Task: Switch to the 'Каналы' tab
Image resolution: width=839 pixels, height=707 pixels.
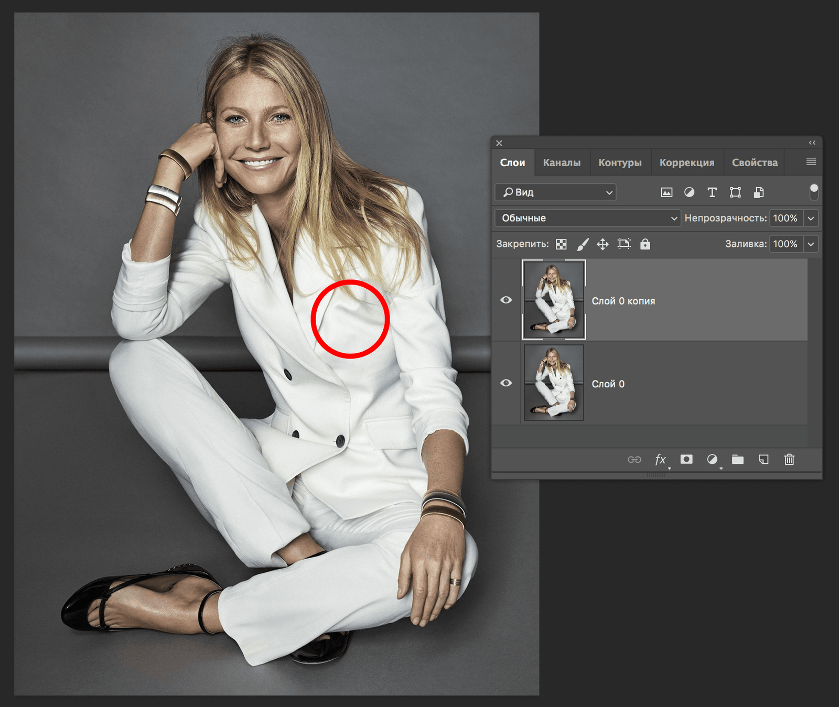Action: (x=562, y=162)
